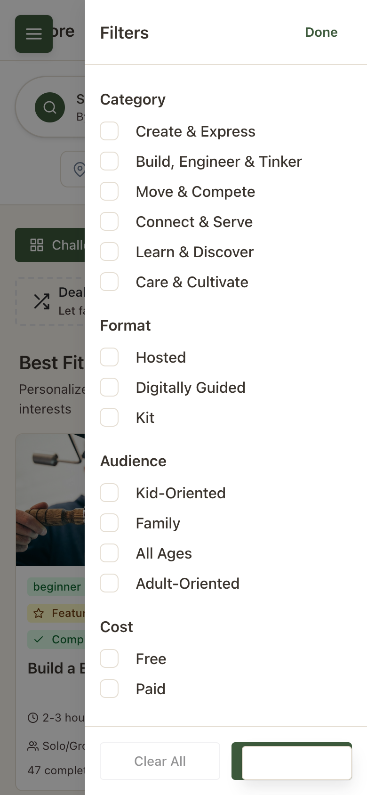Check the Free cost filter
Image resolution: width=367 pixels, height=795 pixels.
(109, 658)
